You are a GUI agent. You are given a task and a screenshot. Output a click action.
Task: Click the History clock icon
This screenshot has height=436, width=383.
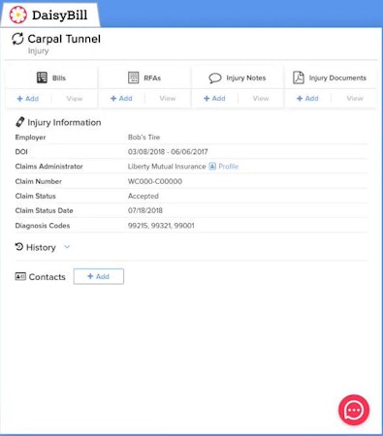tap(19, 247)
